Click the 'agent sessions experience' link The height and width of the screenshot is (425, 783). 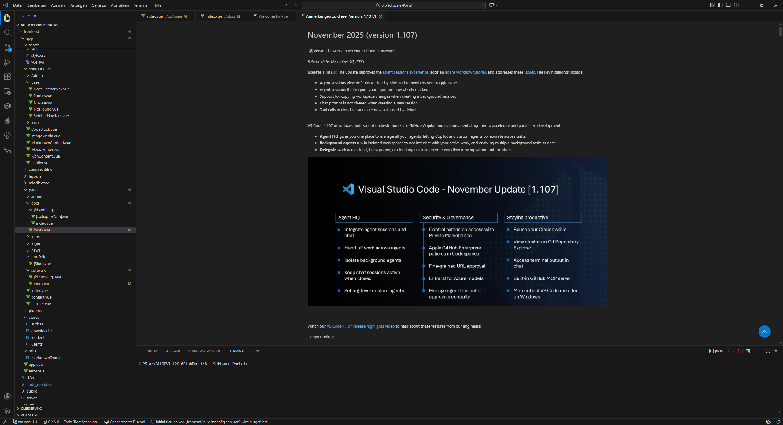pyautogui.click(x=405, y=72)
